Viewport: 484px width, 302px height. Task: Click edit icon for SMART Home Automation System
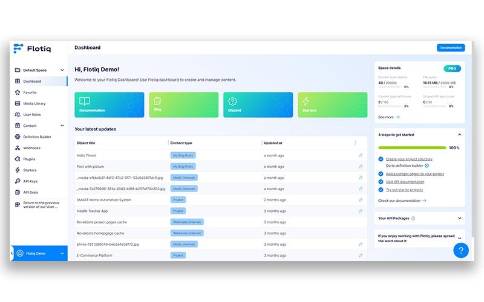[x=361, y=200]
